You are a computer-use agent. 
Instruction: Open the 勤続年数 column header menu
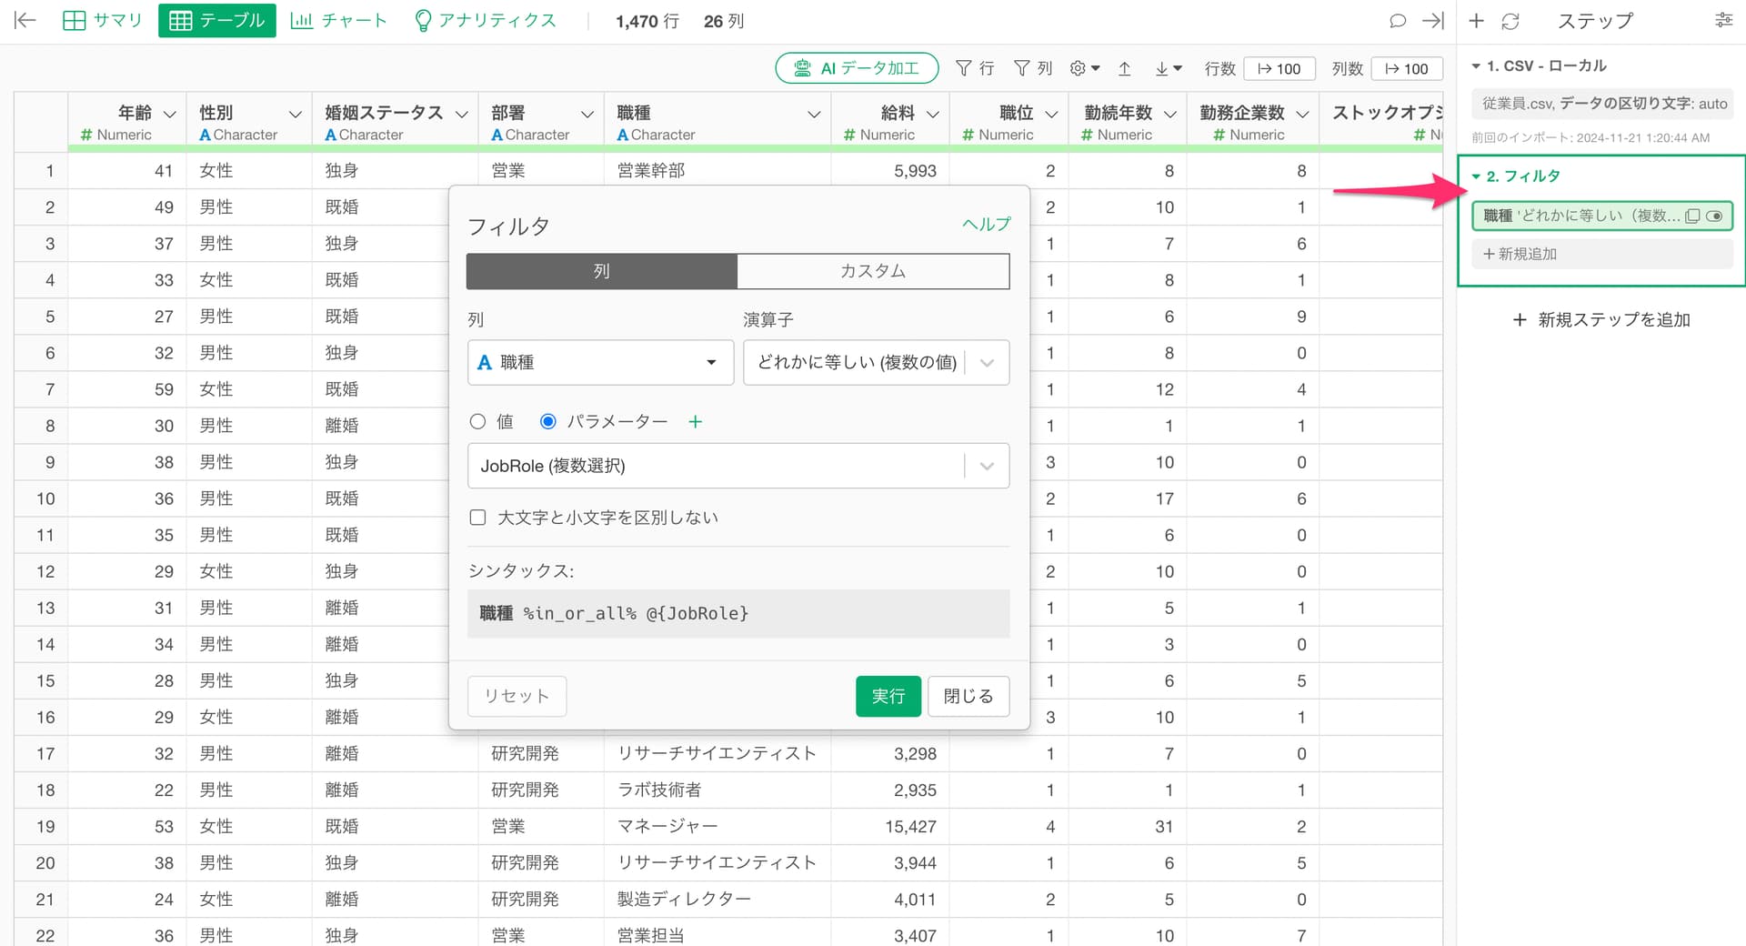(x=1169, y=114)
